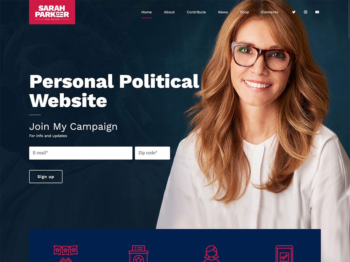The width and height of the screenshot is (350, 262).
Task: Open the About menu item
Action: tap(169, 12)
